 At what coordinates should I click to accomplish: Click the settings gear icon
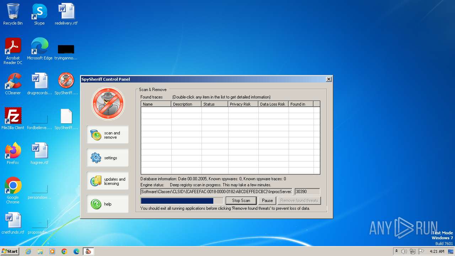click(x=96, y=158)
